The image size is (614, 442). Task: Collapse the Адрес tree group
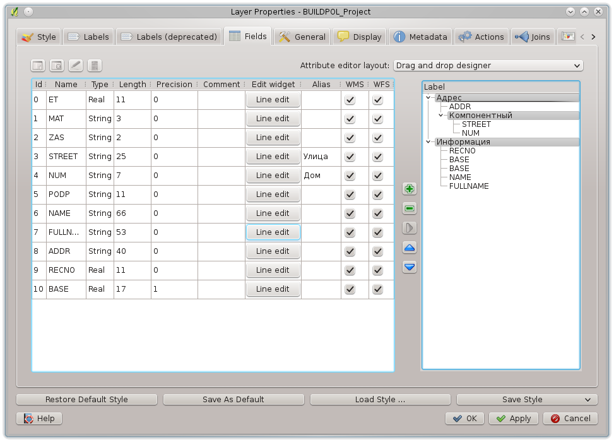[x=428, y=98]
